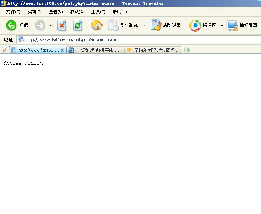Click the 捕捉屏幕 label
This screenshot has height=214, width=261.
coord(249,25)
